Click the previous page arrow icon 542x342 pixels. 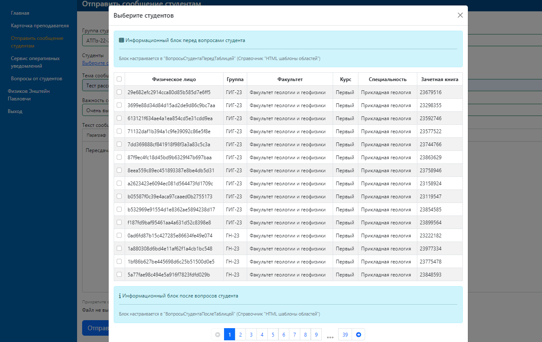[x=218, y=334]
